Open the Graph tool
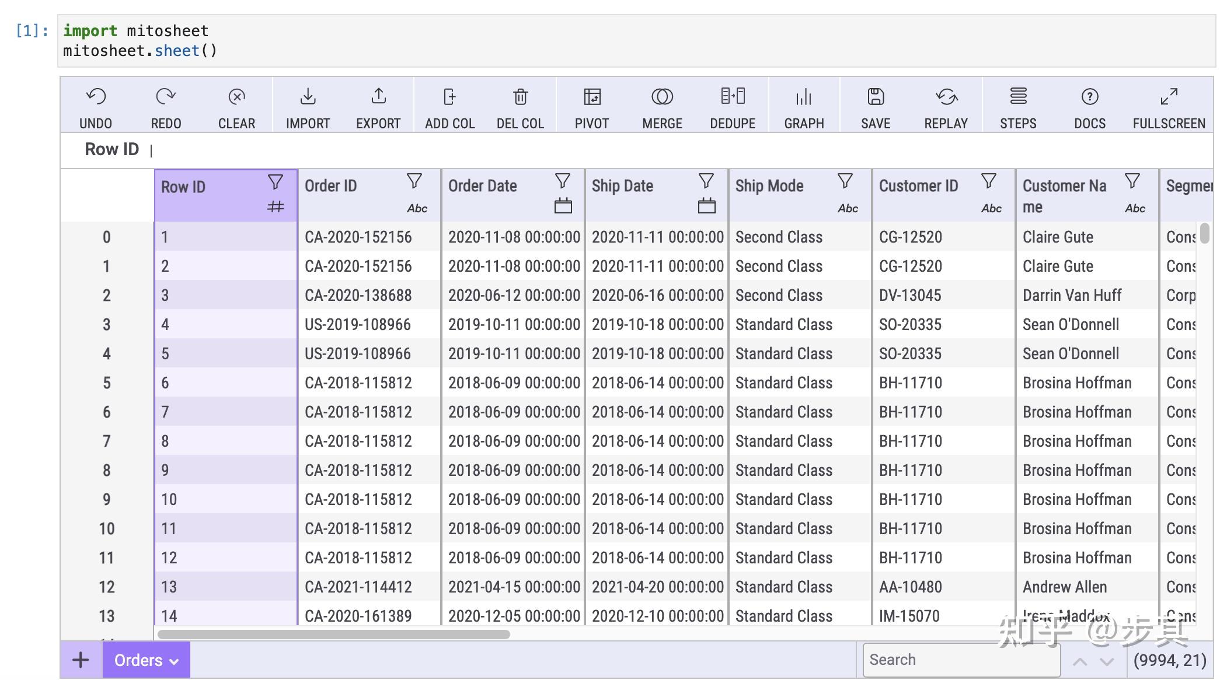The height and width of the screenshot is (680, 1220). point(804,97)
